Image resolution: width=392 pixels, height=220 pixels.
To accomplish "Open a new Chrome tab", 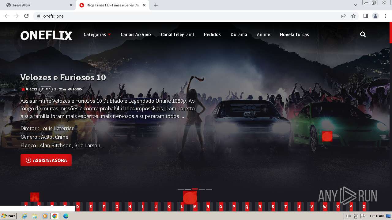I will click(x=156, y=5).
